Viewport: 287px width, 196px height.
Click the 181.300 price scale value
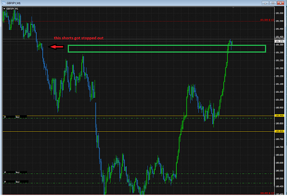pyautogui.click(x=280, y=52)
